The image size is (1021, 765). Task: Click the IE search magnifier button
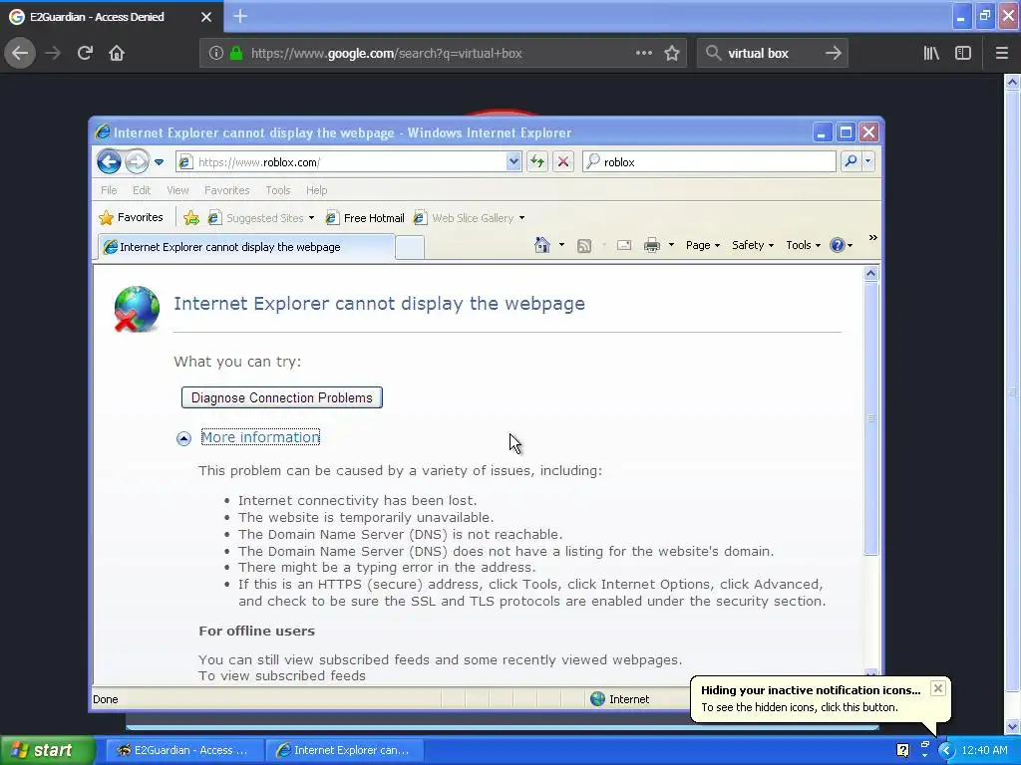(851, 161)
